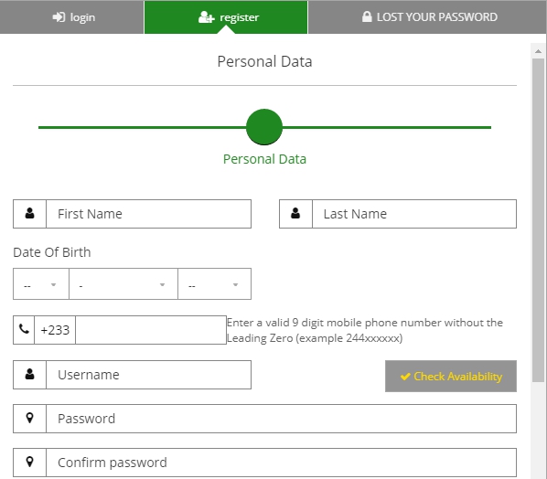Switch to the login tab
This screenshot has width=547, height=479.
72,17
